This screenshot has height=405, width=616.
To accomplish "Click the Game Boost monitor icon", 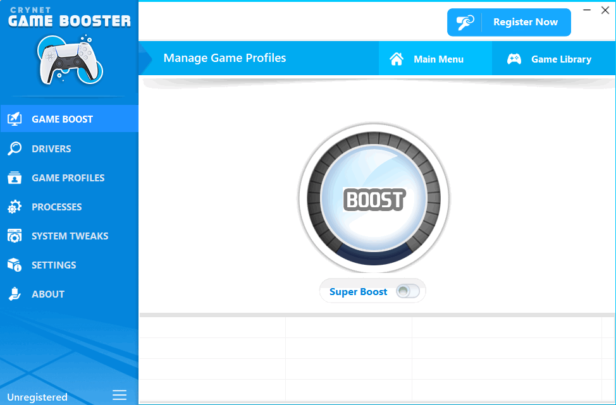I will tap(15, 119).
